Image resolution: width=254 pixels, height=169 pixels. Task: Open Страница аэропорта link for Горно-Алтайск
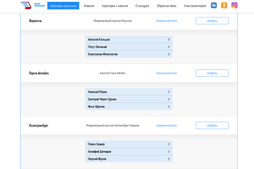click(x=166, y=73)
